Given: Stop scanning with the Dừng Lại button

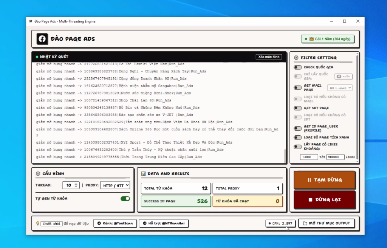Looking at the screenshot, I should pyautogui.click(x=325, y=199).
